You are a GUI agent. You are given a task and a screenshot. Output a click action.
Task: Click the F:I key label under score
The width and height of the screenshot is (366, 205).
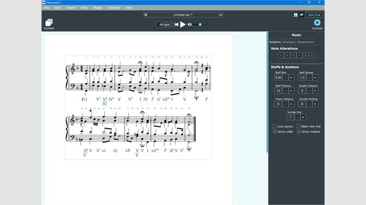84,99
